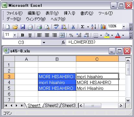The height and width of the screenshot is (117, 134).
Task: Click the horizontal scrollbar right arrow
Action: pyautogui.click(x=121, y=105)
